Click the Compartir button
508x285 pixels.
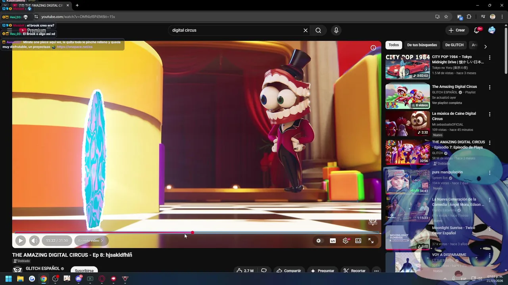289,271
